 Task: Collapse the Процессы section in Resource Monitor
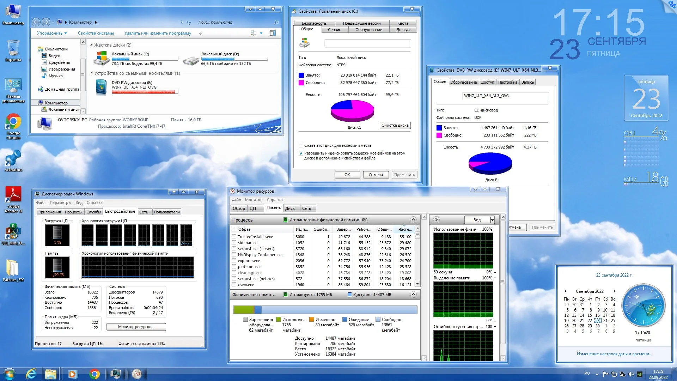413,220
